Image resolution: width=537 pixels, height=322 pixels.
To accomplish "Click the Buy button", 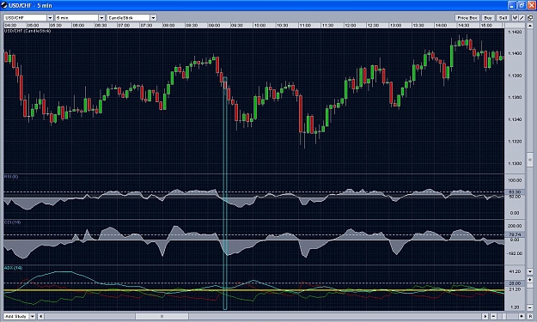I will (488, 18).
